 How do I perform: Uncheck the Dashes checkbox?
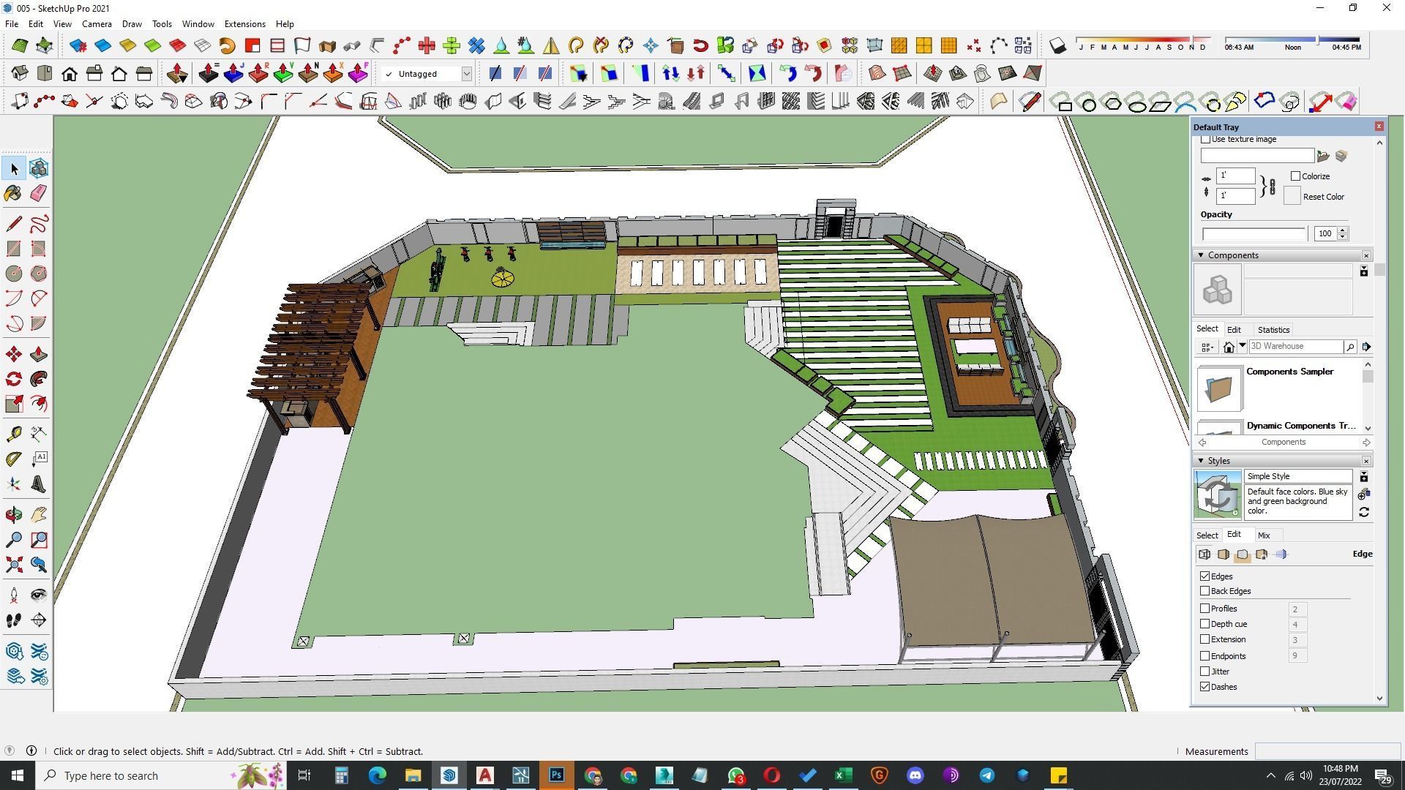(1205, 687)
